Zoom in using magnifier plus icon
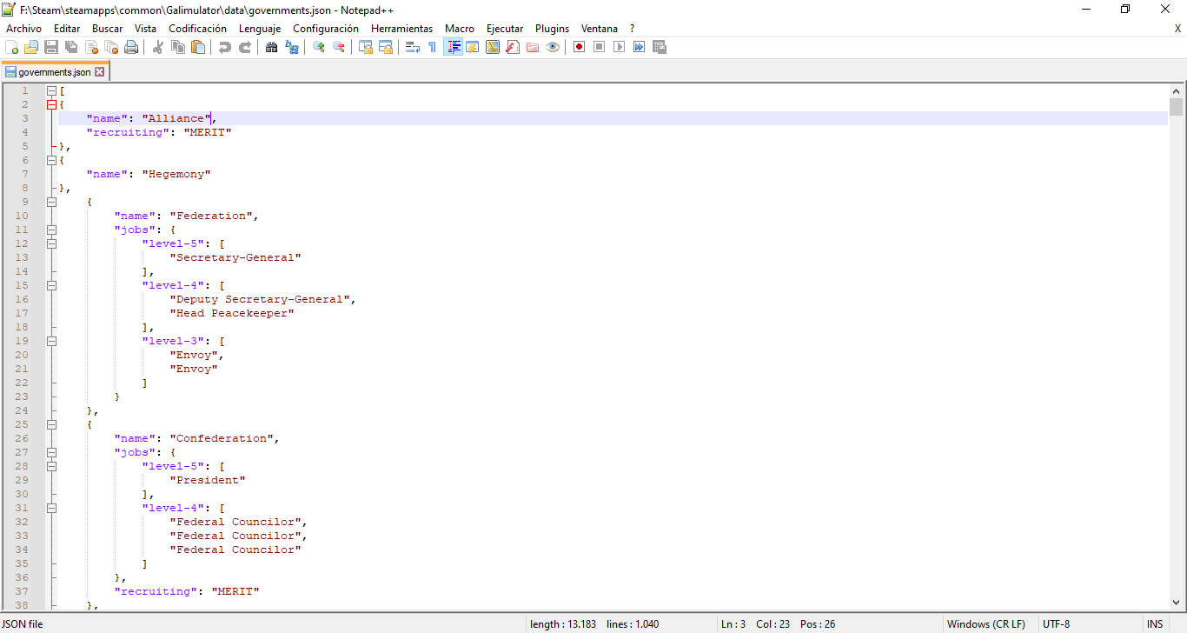Viewport: 1187px width, 633px height. point(319,47)
